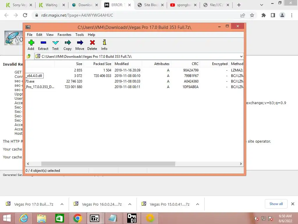Close the Chrome downloads bar
This screenshot has height=224, width=298.
pyautogui.click(x=293, y=204)
